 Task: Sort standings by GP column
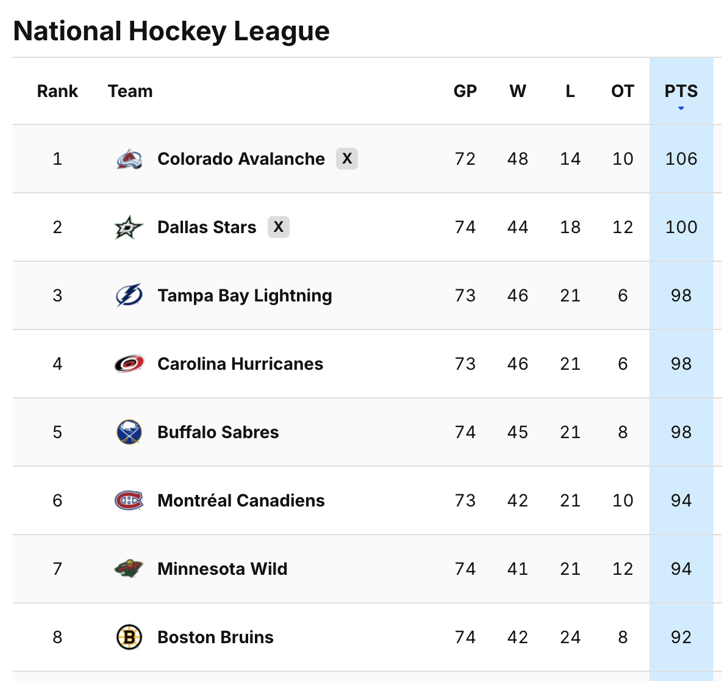tap(465, 92)
